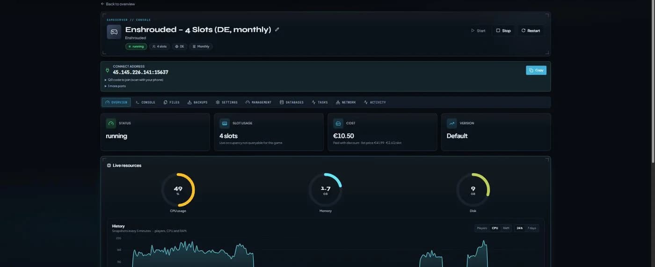
Task: Start the game server
Action: tap(478, 31)
